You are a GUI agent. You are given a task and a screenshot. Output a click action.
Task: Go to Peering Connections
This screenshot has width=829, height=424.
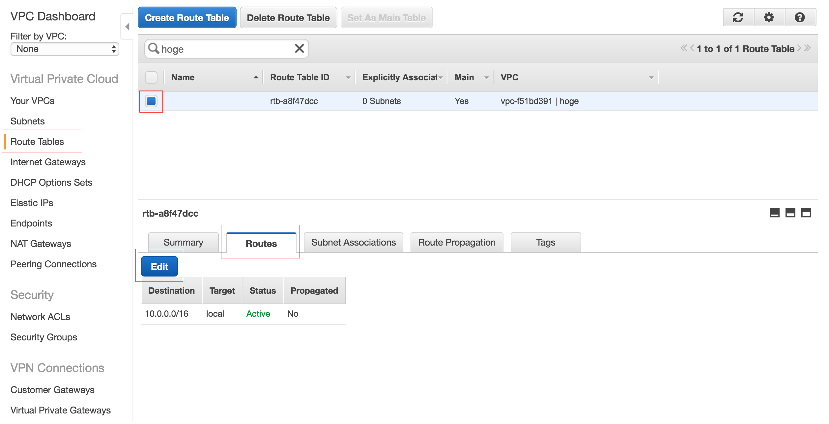(x=53, y=264)
